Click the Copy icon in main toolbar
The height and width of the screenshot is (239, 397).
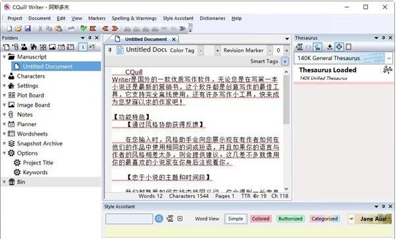point(49,28)
